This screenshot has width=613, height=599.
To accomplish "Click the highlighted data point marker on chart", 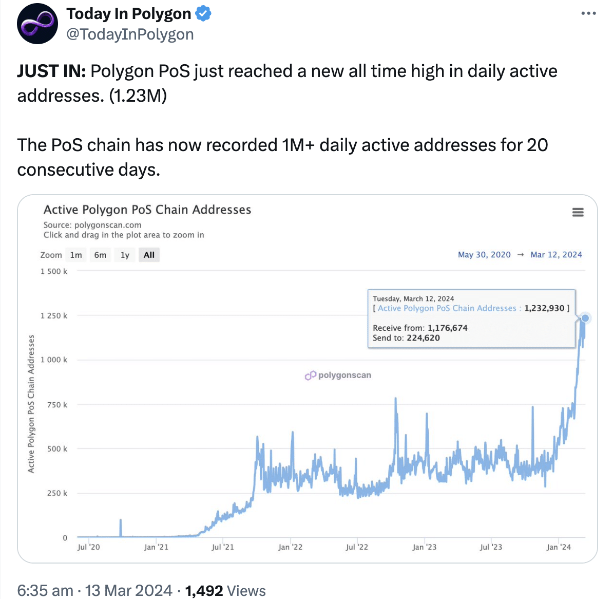I will point(585,318).
